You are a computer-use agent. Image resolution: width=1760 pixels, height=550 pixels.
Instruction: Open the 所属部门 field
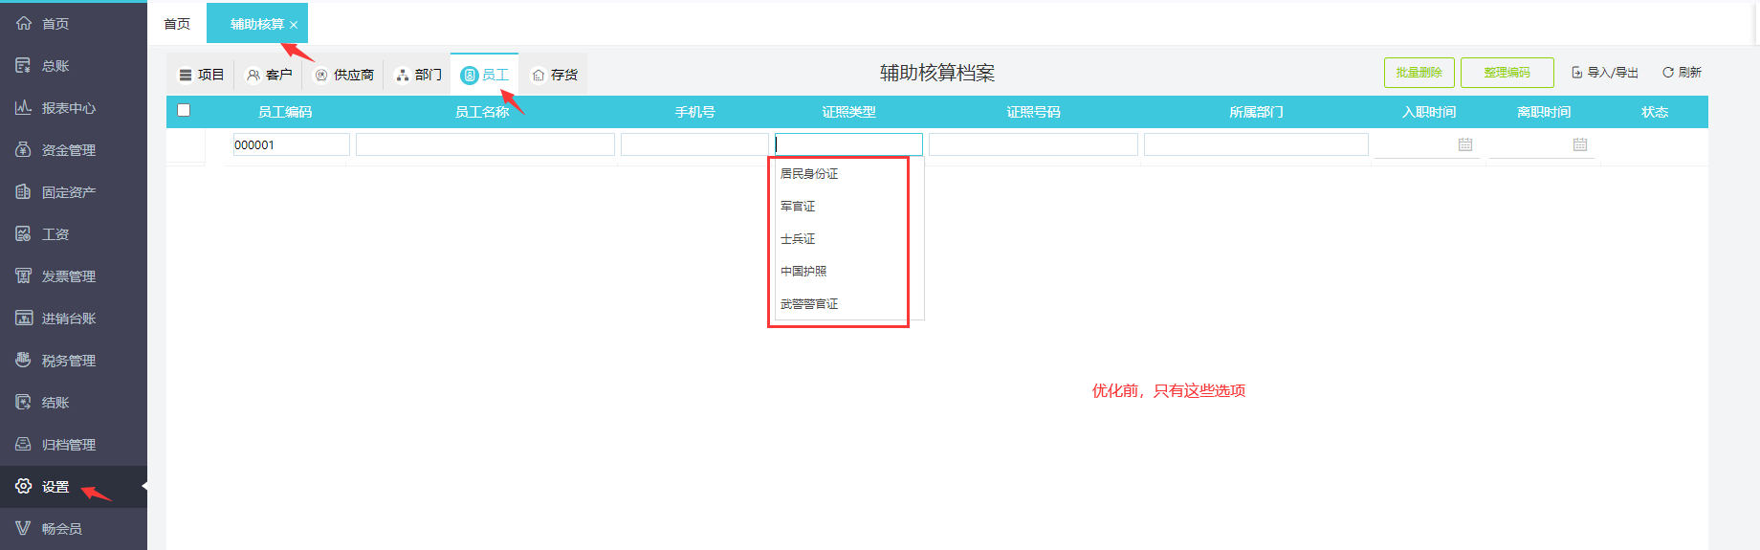click(x=1256, y=144)
